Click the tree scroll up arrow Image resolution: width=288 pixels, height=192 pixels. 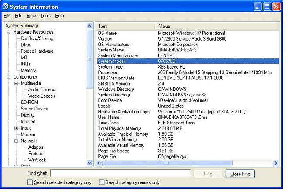[x=89, y=26]
